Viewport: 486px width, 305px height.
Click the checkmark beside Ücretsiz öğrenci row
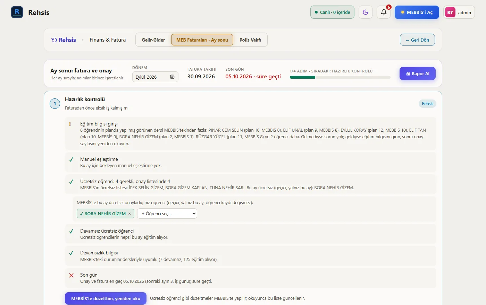[71, 182]
